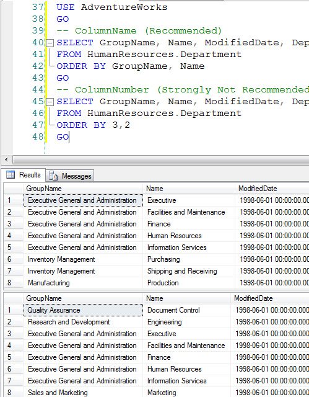This screenshot has height=397, width=309.
Task: Click the Production cell
Action: pos(189,283)
